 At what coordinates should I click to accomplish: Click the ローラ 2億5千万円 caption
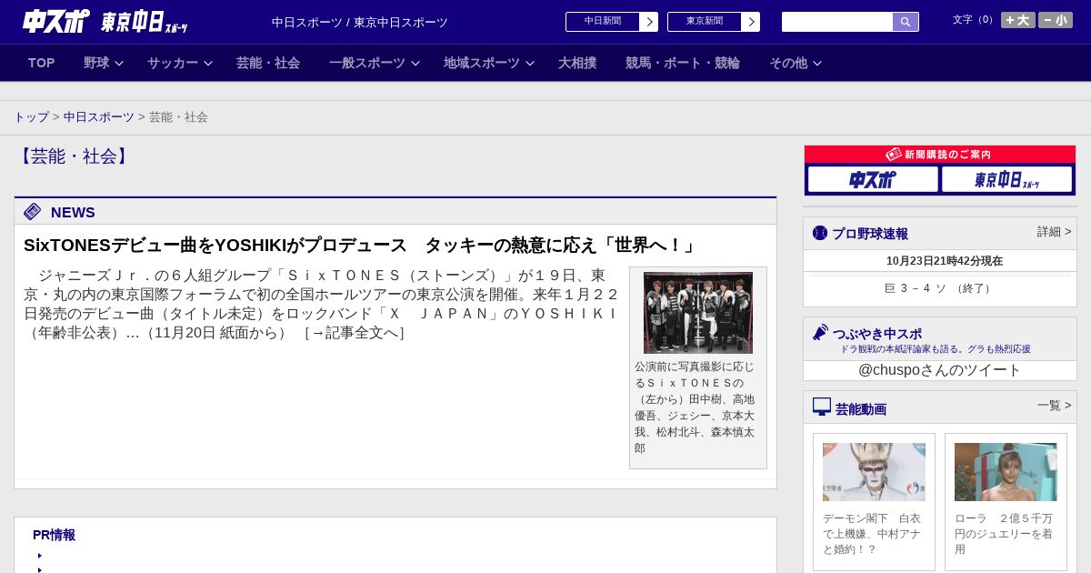coord(1006,534)
